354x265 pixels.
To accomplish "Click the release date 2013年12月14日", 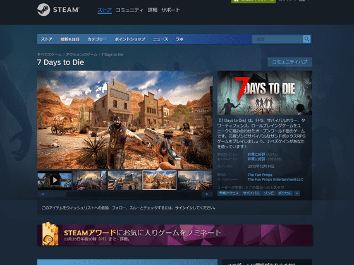I will [x=261, y=167].
